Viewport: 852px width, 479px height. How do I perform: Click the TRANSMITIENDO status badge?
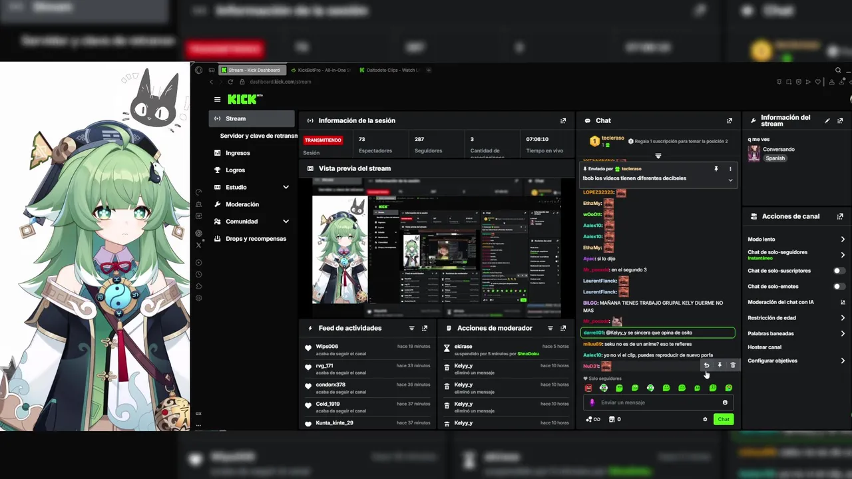[x=323, y=140]
